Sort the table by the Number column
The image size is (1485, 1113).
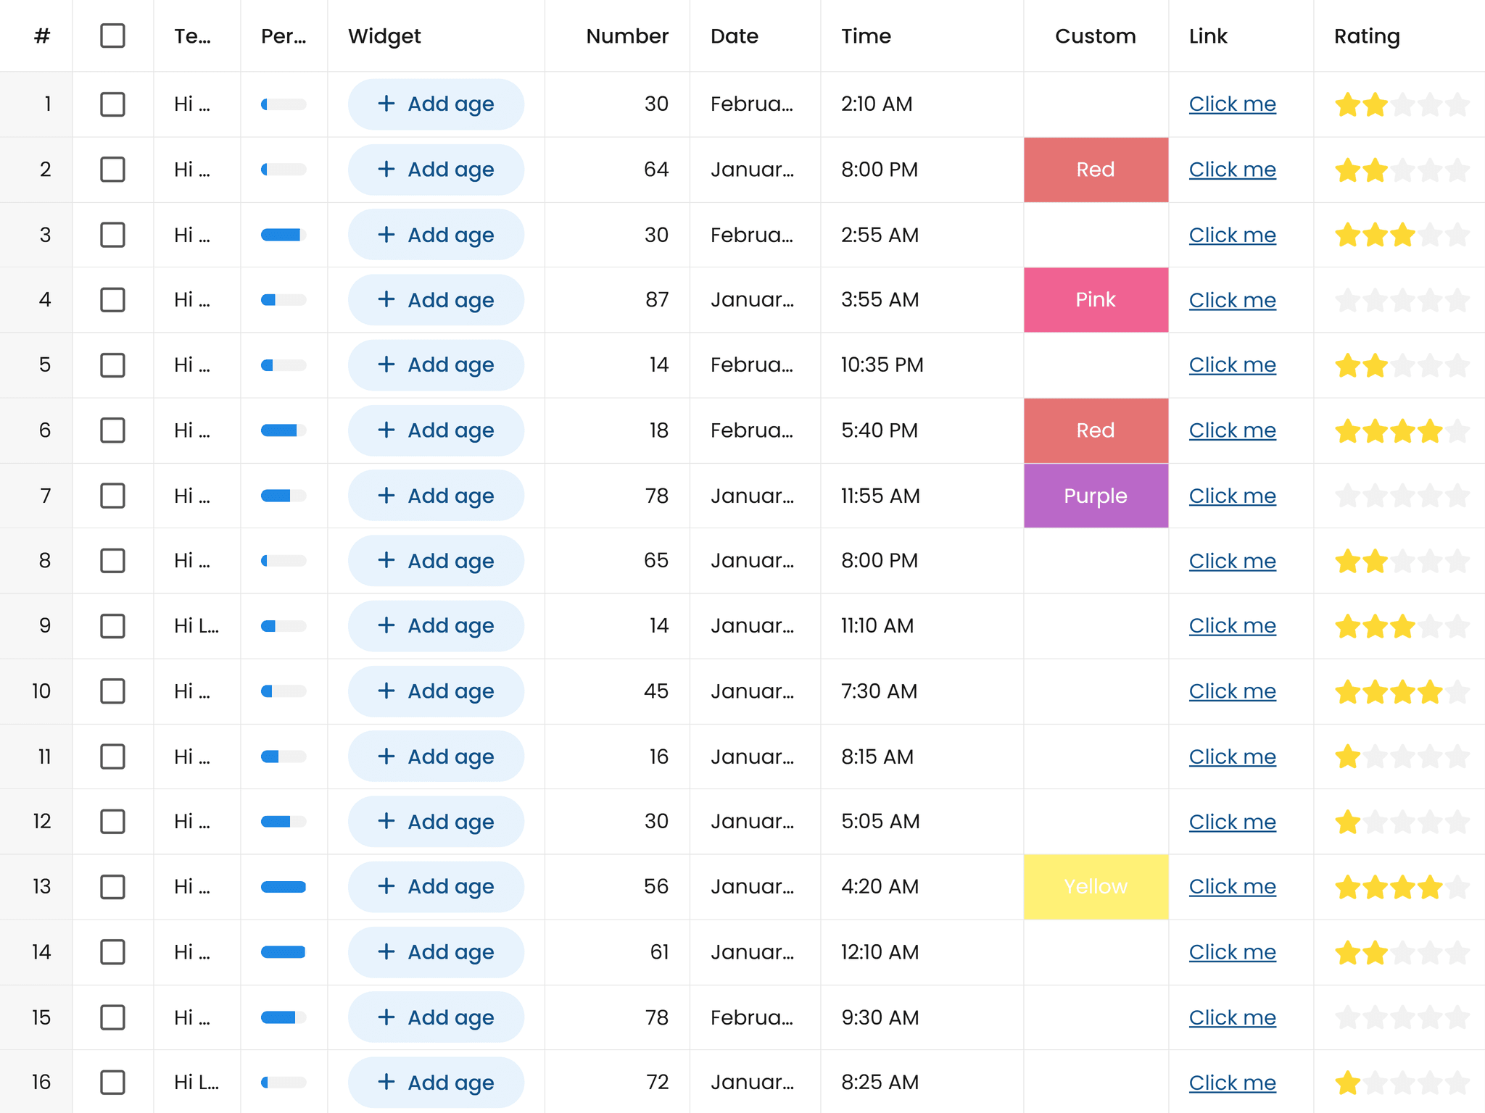626,36
